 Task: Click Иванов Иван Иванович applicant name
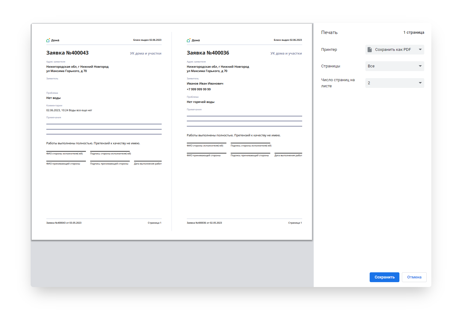tap(205, 83)
